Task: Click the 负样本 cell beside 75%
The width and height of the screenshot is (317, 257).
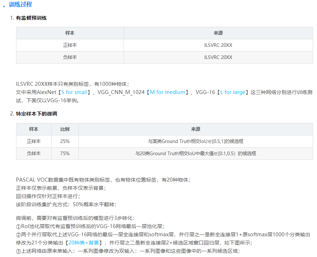Action: [34, 153]
